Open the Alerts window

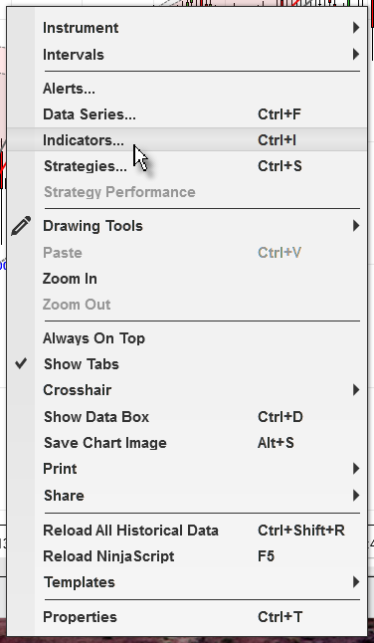pyautogui.click(x=187, y=89)
